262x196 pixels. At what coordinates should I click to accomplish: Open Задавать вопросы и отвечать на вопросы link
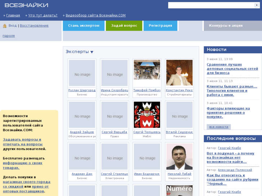[x=23, y=142]
